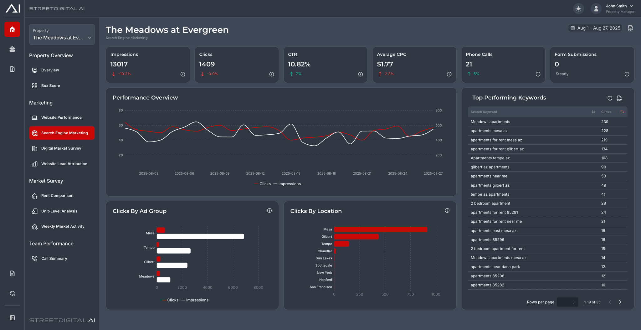Click the briefcase icon in left sidebar
641x330 pixels.
[x=12, y=49]
